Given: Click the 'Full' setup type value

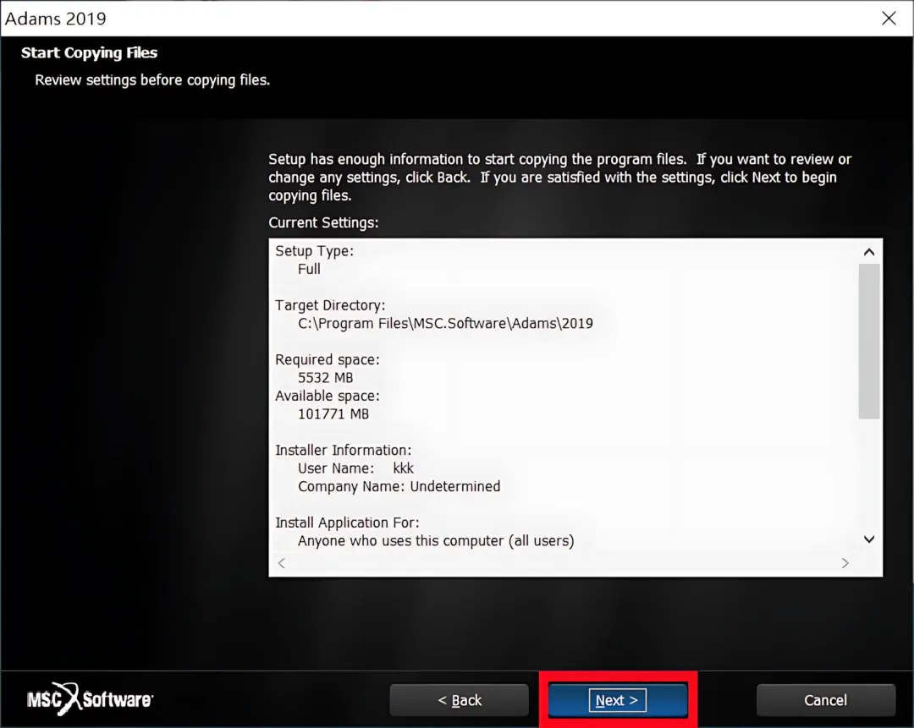Looking at the screenshot, I should pyautogui.click(x=309, y=269).
